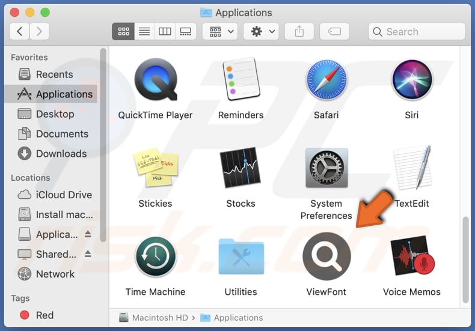Screen dimensions: 475x331
Task: Open iCloud Drive in the sidebar
Action: 51,195
